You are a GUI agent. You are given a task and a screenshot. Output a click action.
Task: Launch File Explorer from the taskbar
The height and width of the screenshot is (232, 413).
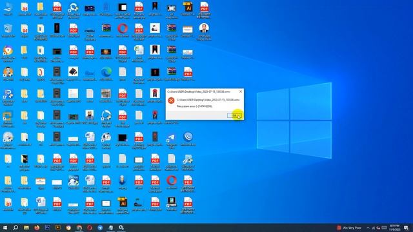click(x=26, y=227)
